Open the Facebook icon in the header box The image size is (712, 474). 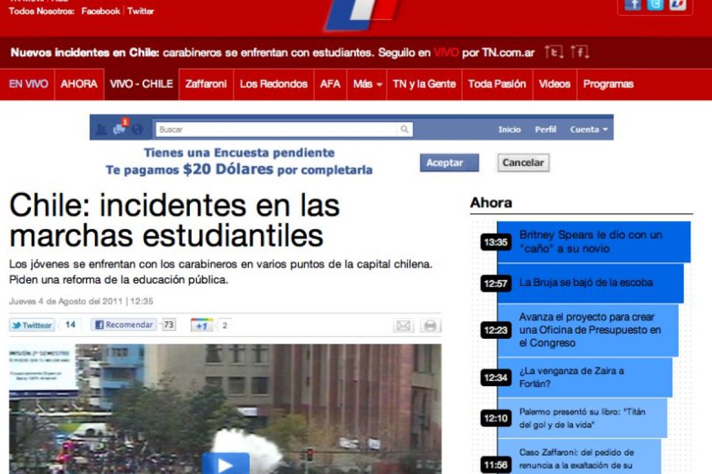pyautogui.click(x=633, y=4)
